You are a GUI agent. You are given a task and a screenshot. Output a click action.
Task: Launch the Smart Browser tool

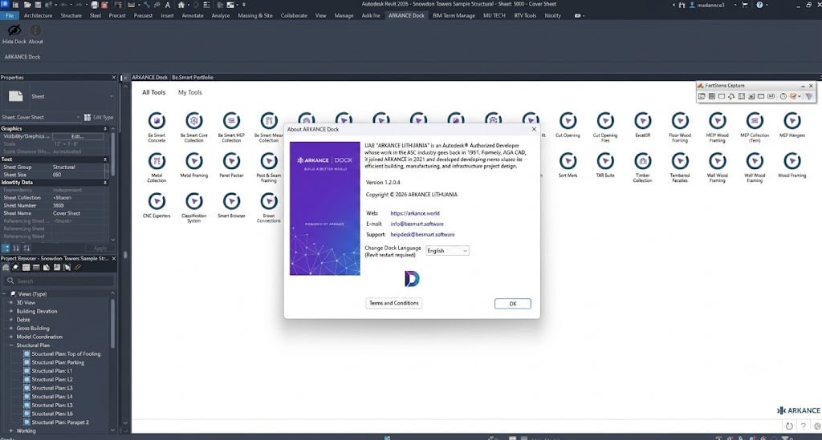[x=231, y=201]
